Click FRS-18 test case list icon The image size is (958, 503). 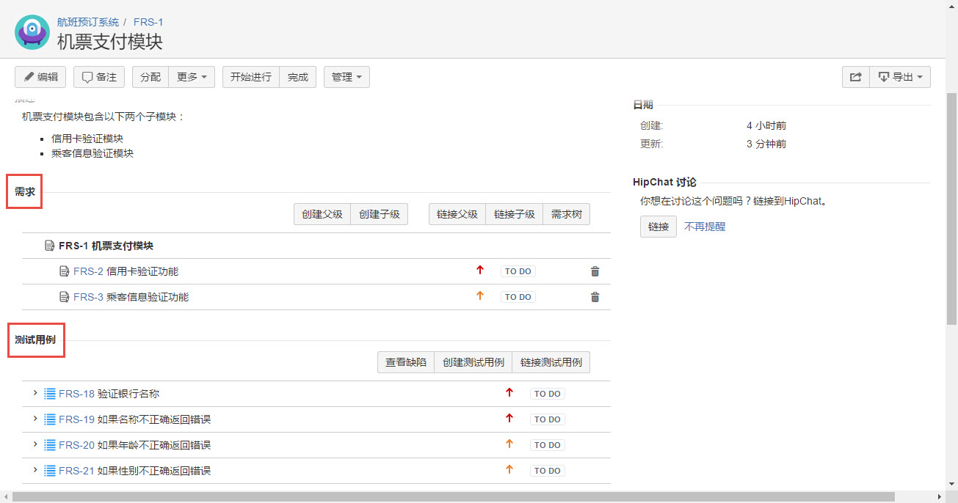(x=50, y=394)
